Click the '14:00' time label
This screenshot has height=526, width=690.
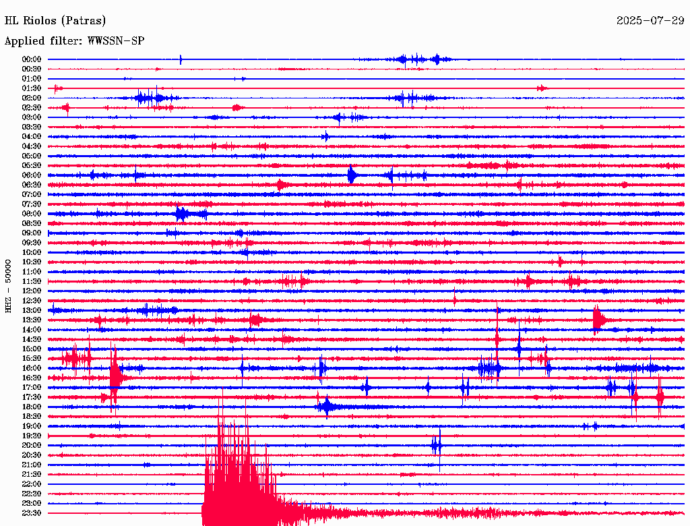(x=32, y=330)
